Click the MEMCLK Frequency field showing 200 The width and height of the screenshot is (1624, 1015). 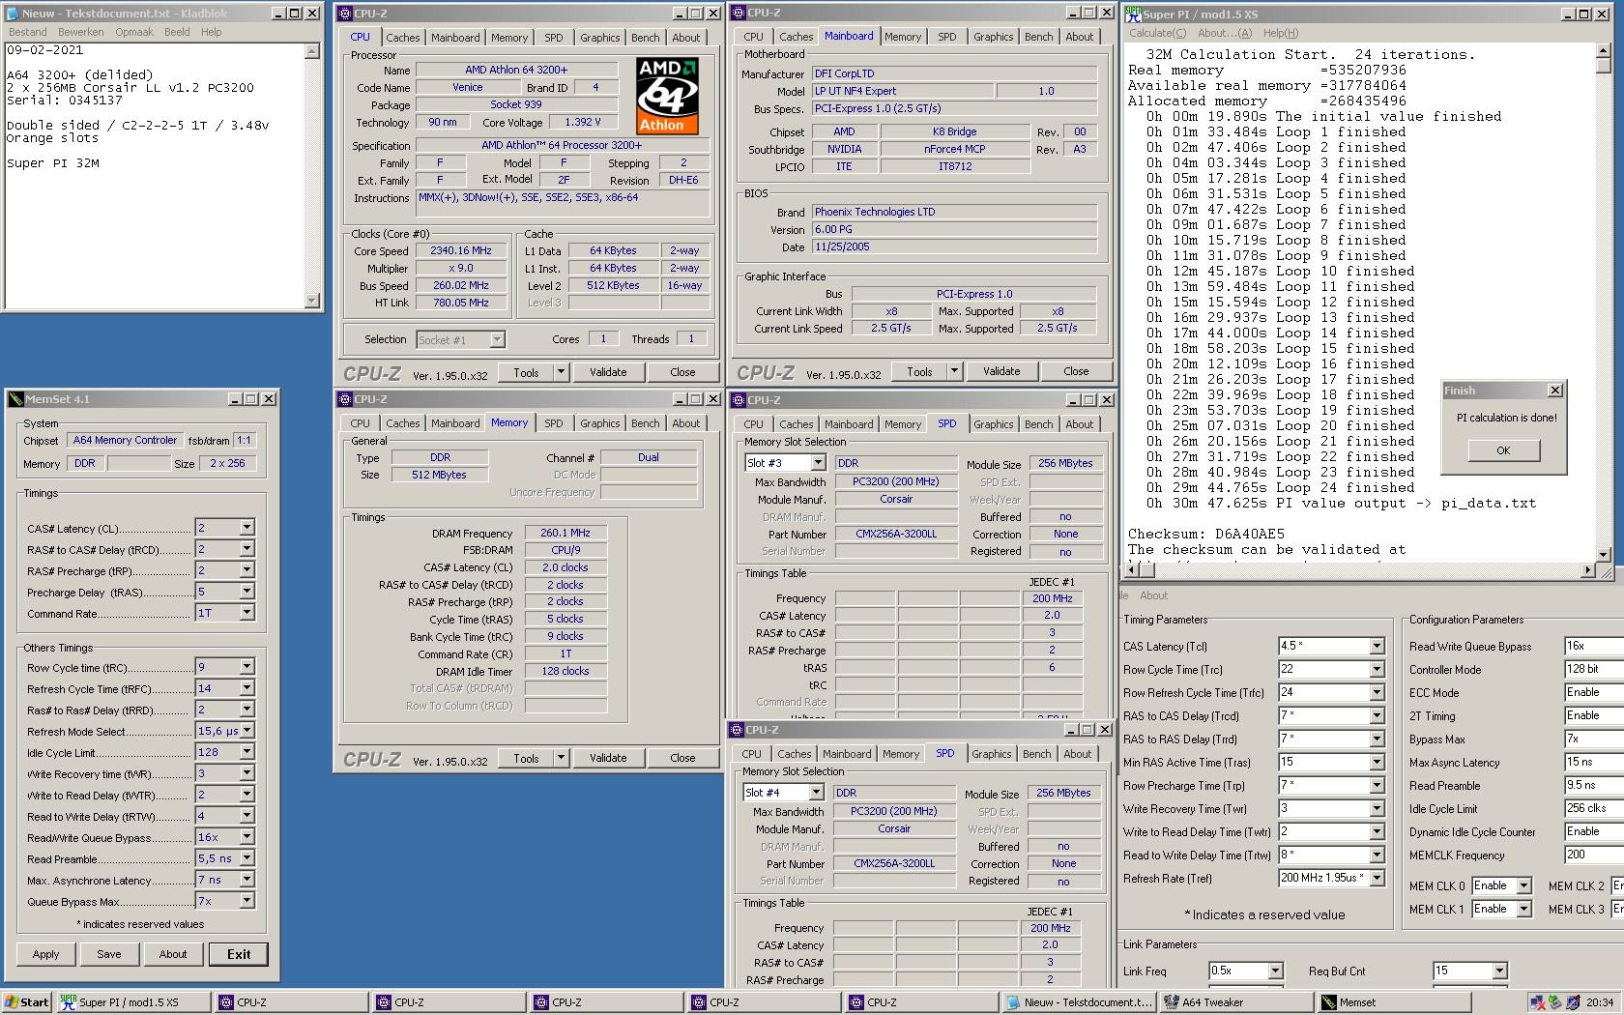(x=1593, y=855)
